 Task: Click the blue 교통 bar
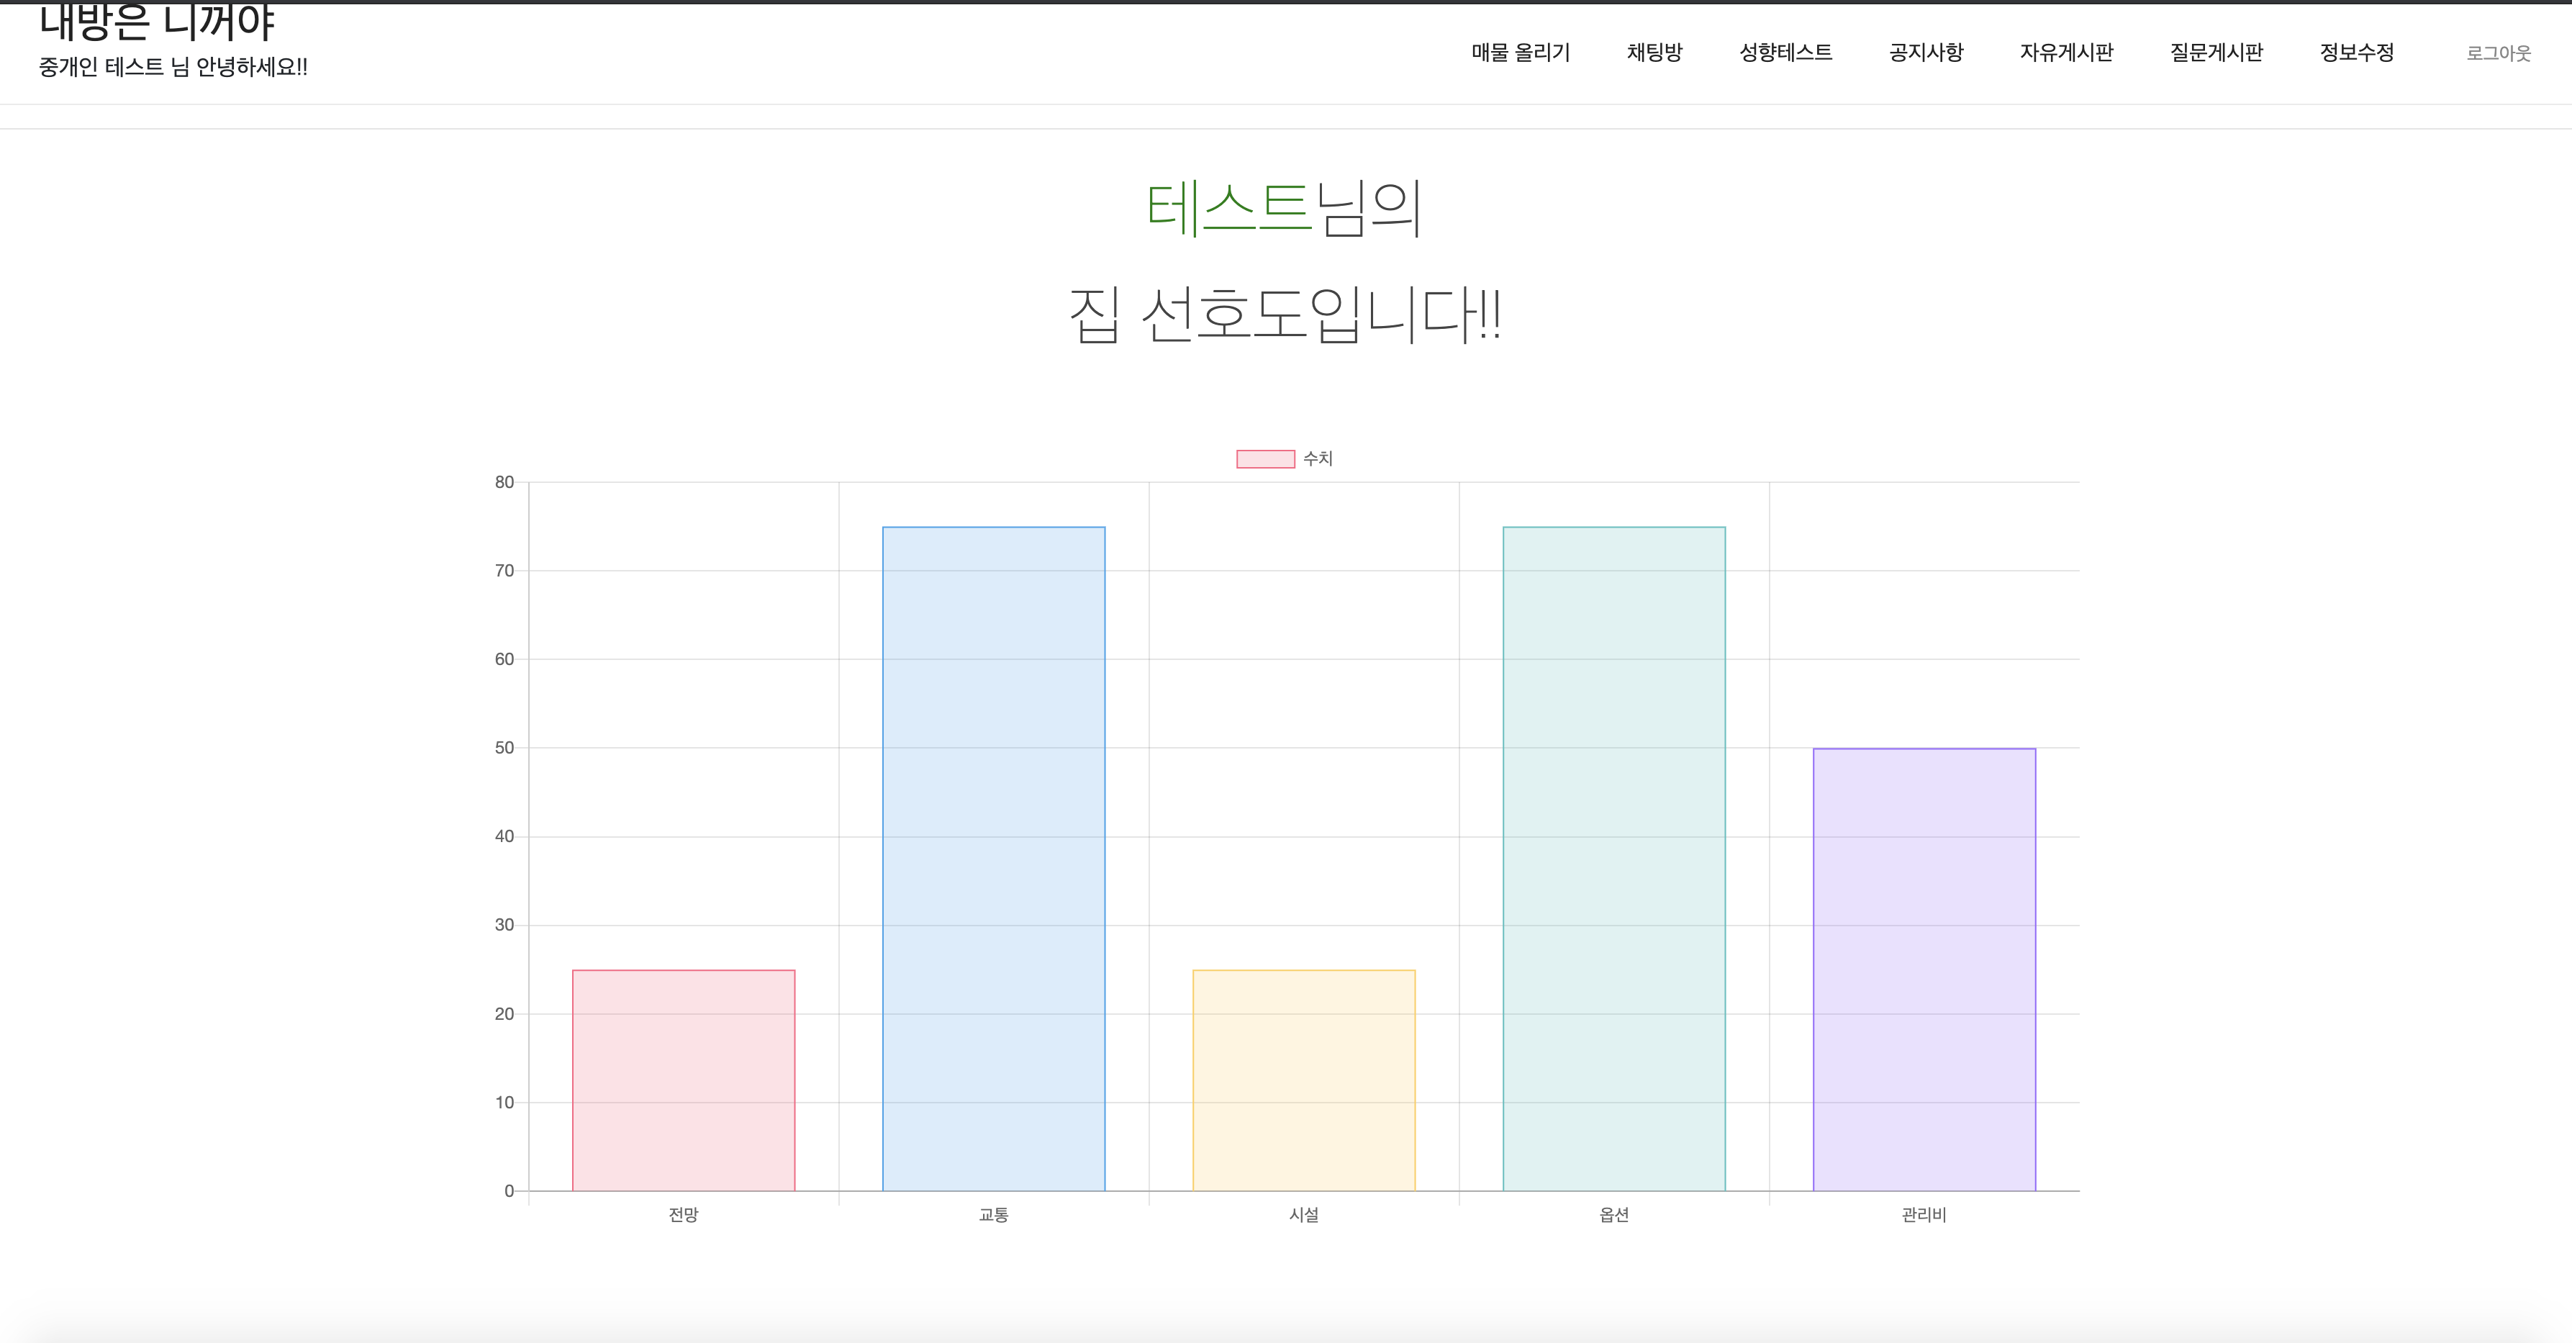click(x=992, y=859)
